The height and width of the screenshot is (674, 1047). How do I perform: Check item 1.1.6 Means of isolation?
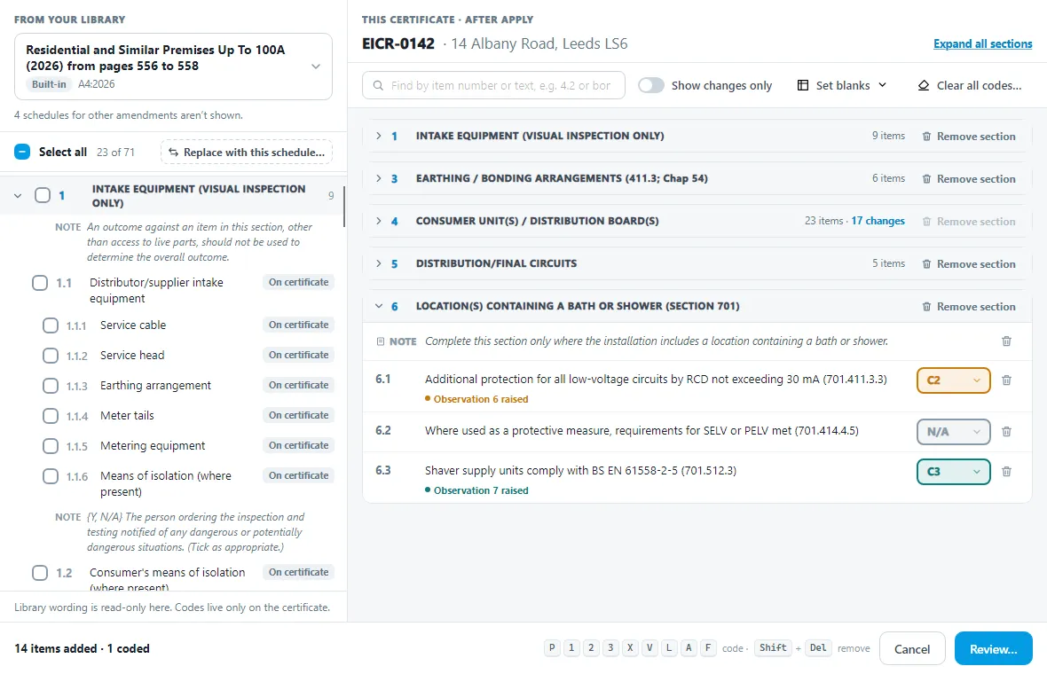pos(51,476)
